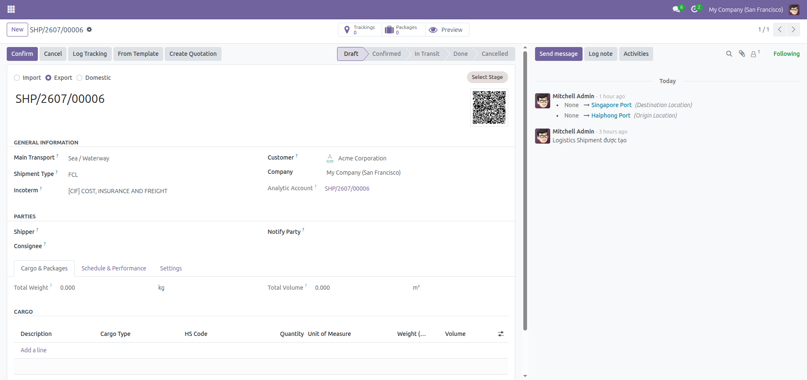The width and height of the screenshot is (807, 380).
Task: Open the activities clock icon with badge 2
Action: coord(696,9)
